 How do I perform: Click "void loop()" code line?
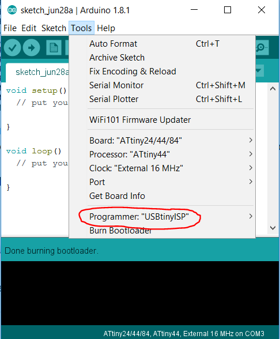(x=33, y=151)
